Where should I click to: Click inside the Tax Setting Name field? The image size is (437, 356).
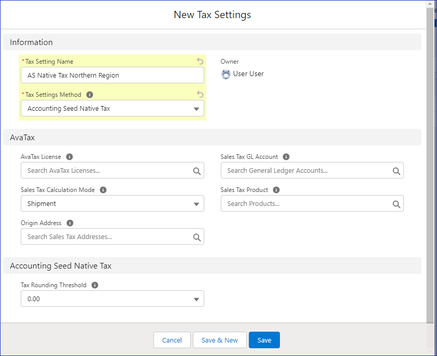pyautogui.click(x=112, y=75)
